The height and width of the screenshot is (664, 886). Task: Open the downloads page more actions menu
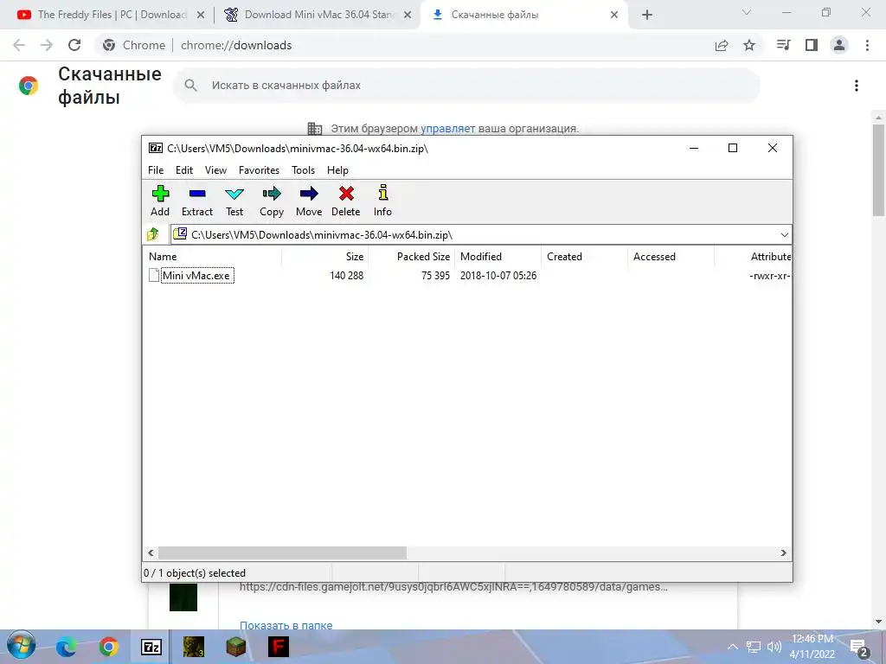pyautogui.click(x=857, y=86)
